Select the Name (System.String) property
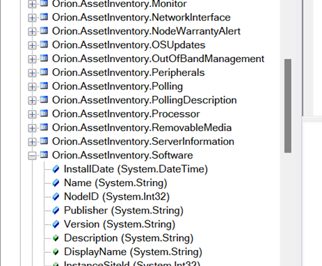322x266 pixels. 115,183
